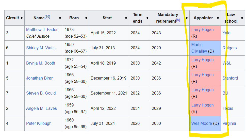Open W&L law school link
Image resolution: width=246 pixels, height=138 pixels.
point(227,63)
